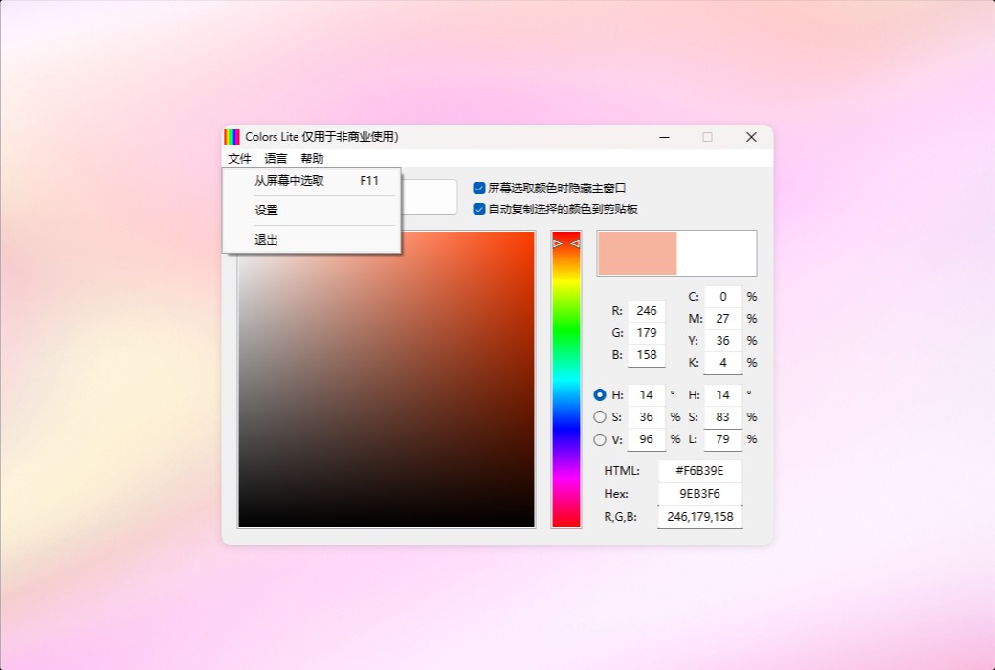Click the R value field showing 246
This screenshot has height=670, width=995.
click(x=645, y=310)
